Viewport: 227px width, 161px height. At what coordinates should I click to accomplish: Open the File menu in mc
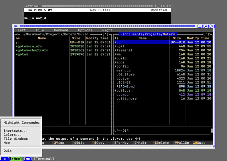(40, 30)
